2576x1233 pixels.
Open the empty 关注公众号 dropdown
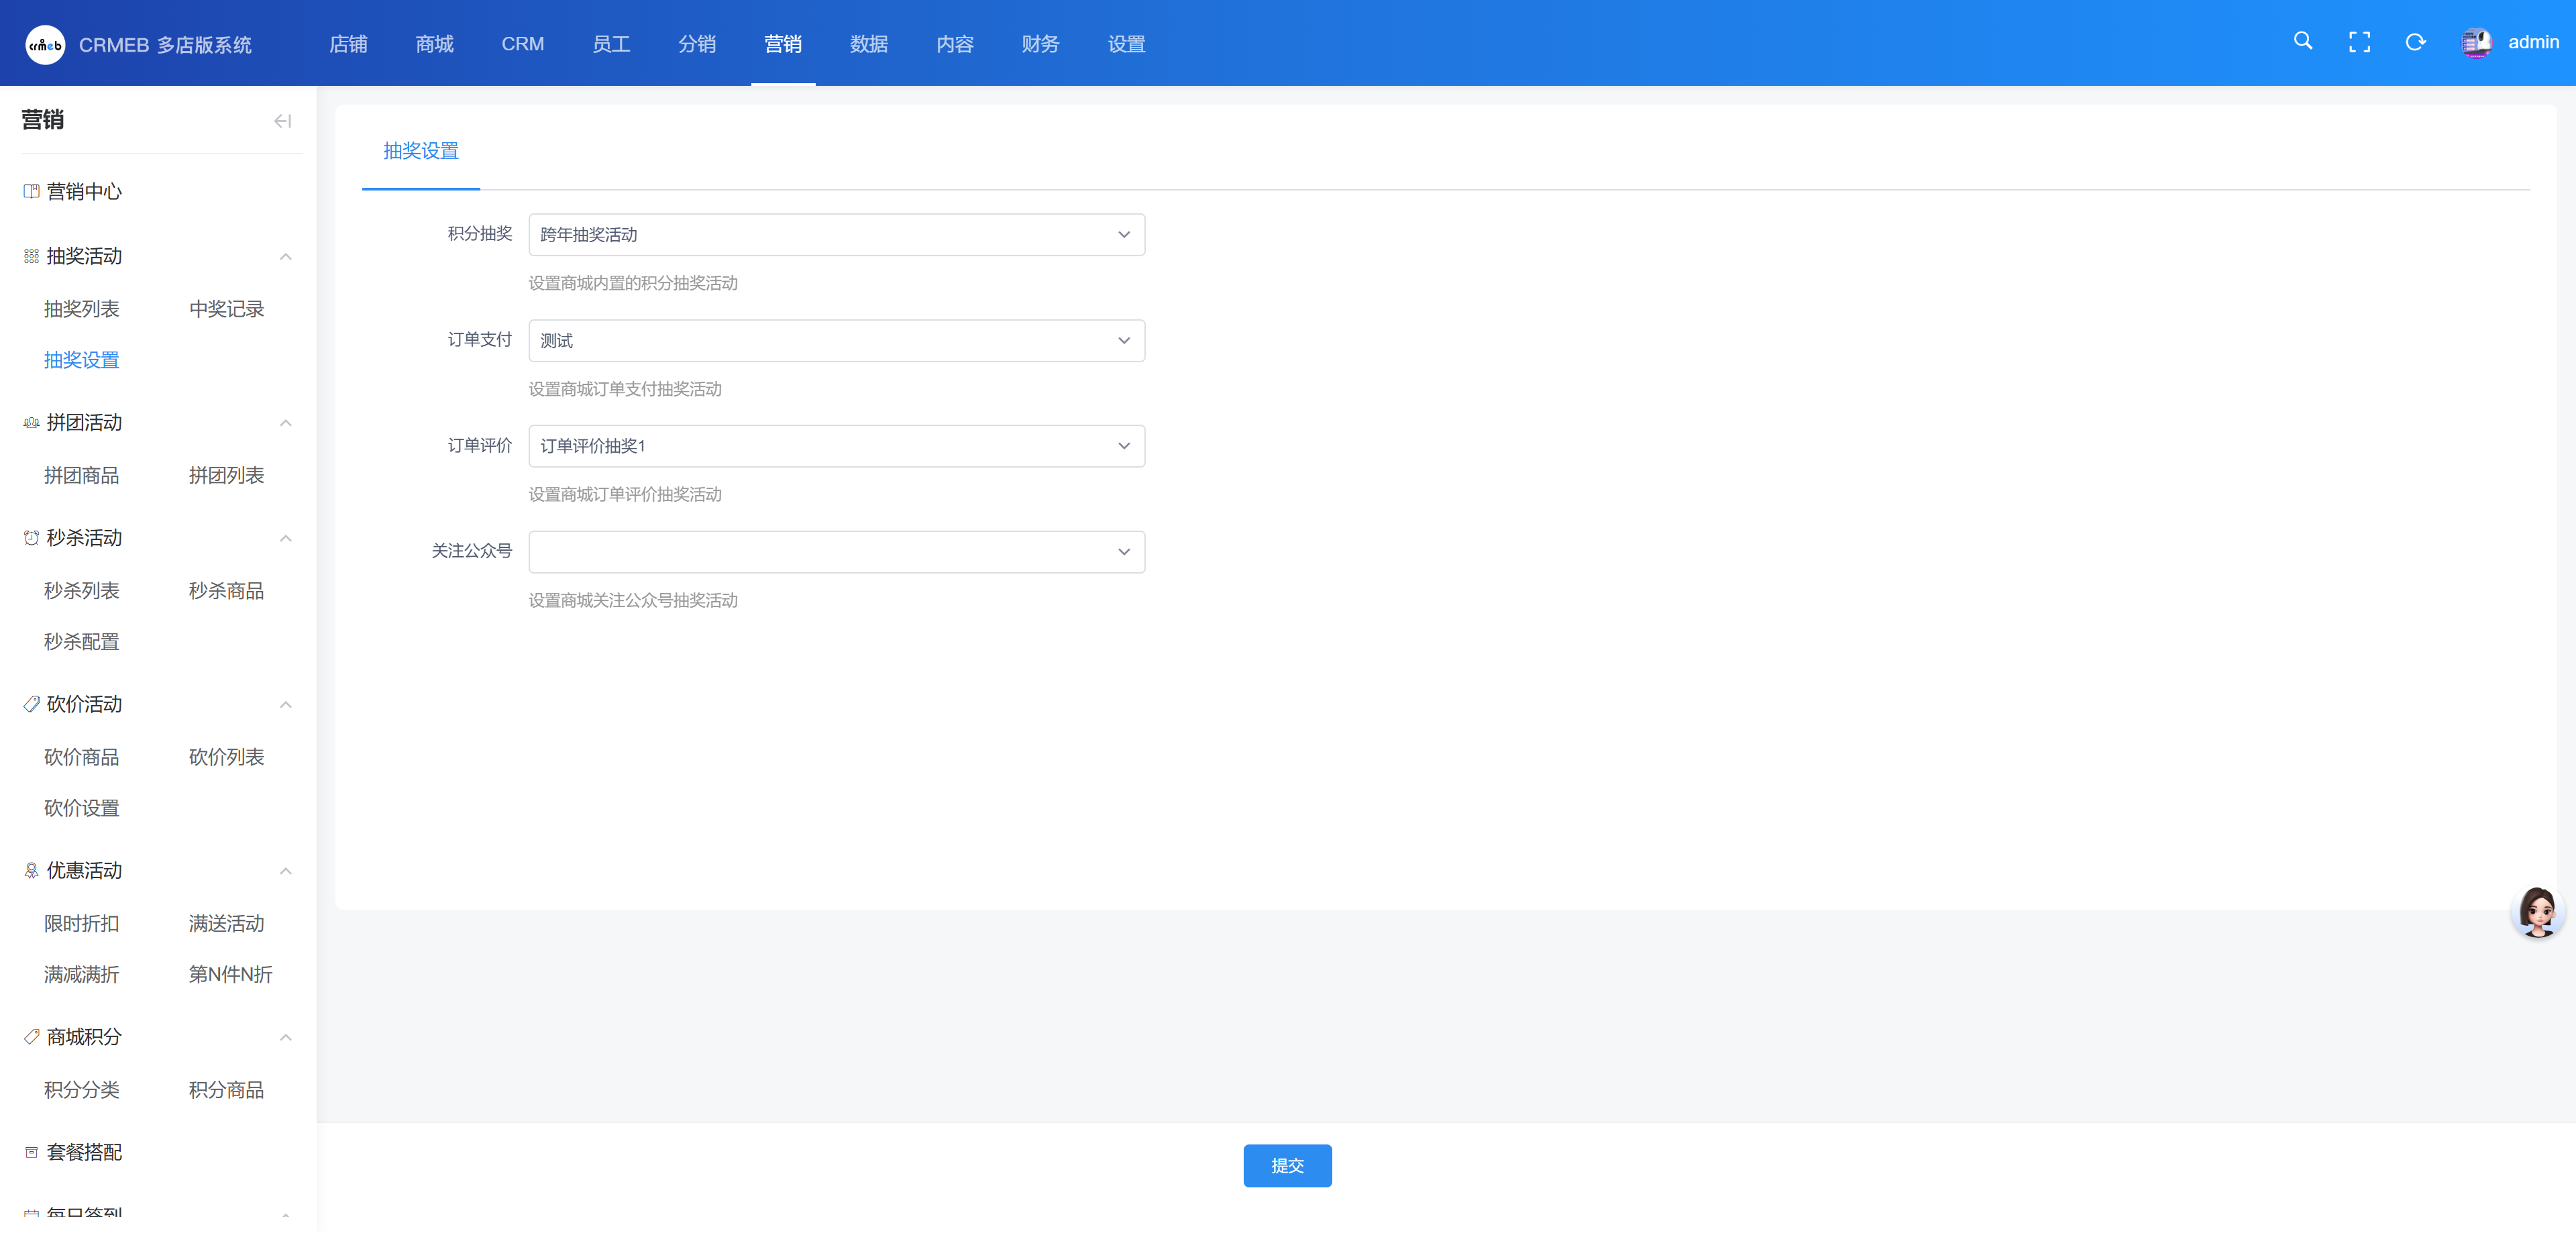point(836,552)
